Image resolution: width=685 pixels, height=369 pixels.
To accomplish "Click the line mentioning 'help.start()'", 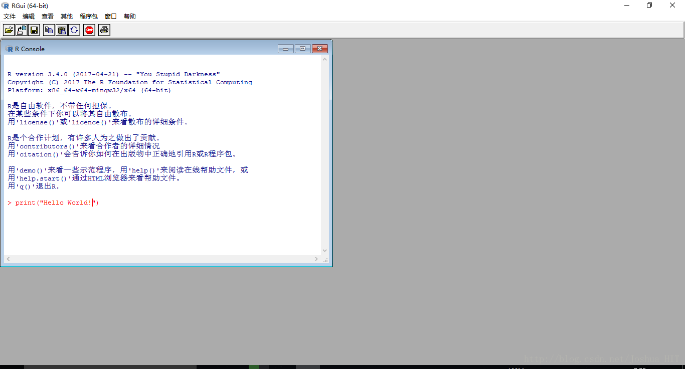I will tap(94, 178).
